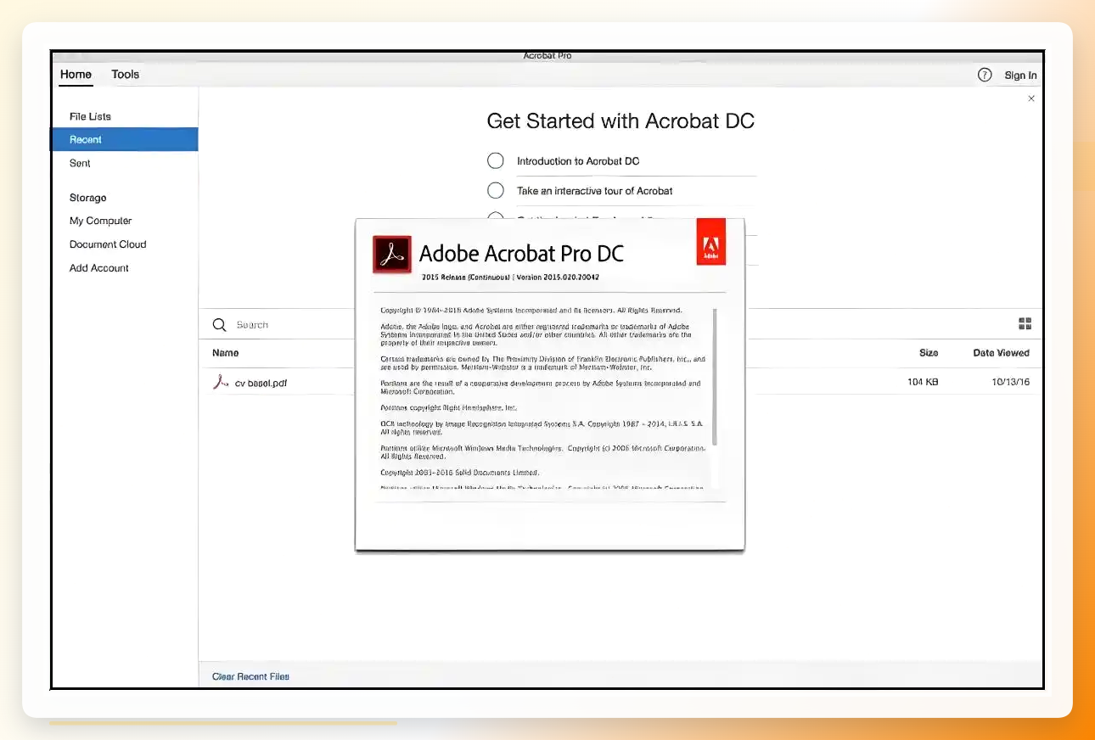Click Add Account
Viewport: 1095px width, 740px height.
point(99,268)
